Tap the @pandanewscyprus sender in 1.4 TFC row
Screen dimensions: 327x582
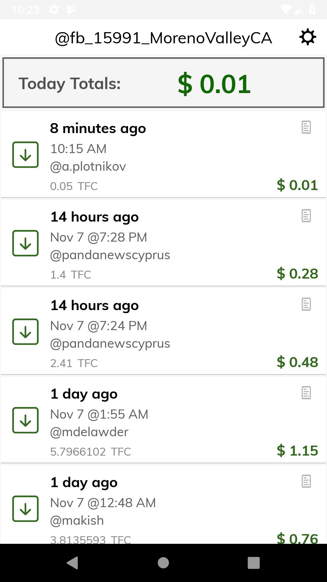click(110, 255)
